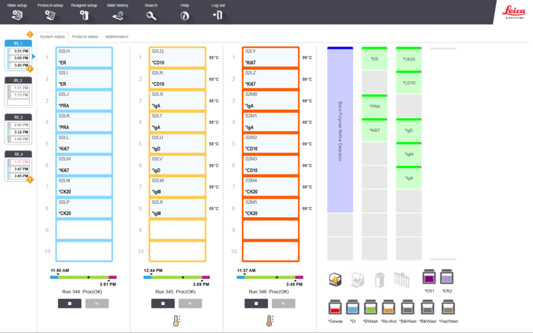Stop Run 344 with the stop button

pyautogui.click(x=69, y=303)
